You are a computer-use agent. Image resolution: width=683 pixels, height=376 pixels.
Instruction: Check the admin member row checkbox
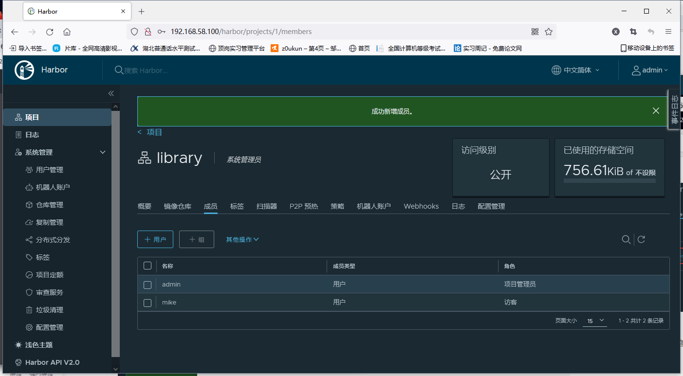[148, 285]
